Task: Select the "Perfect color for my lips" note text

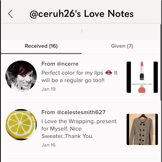Action: coord(72,73)
